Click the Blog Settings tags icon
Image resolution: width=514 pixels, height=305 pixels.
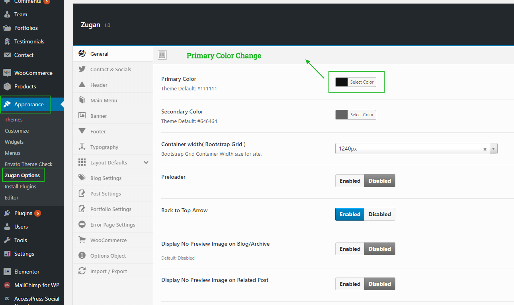[x=82, y=178]
